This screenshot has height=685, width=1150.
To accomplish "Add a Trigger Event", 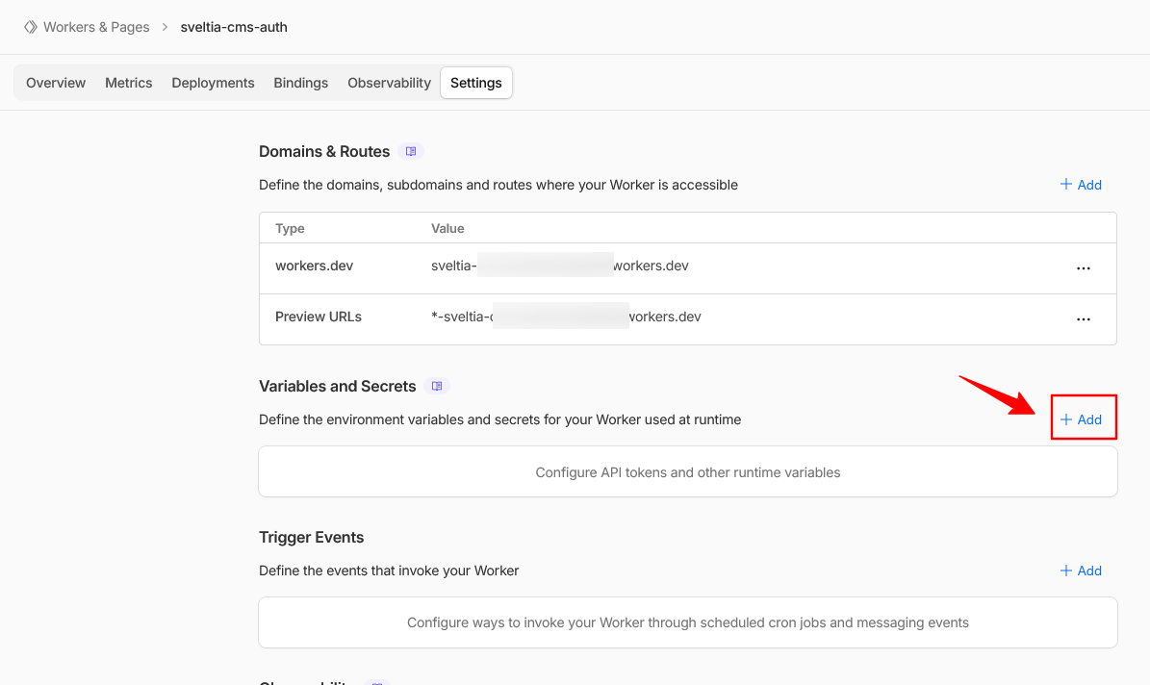I will pos(1081,571).
